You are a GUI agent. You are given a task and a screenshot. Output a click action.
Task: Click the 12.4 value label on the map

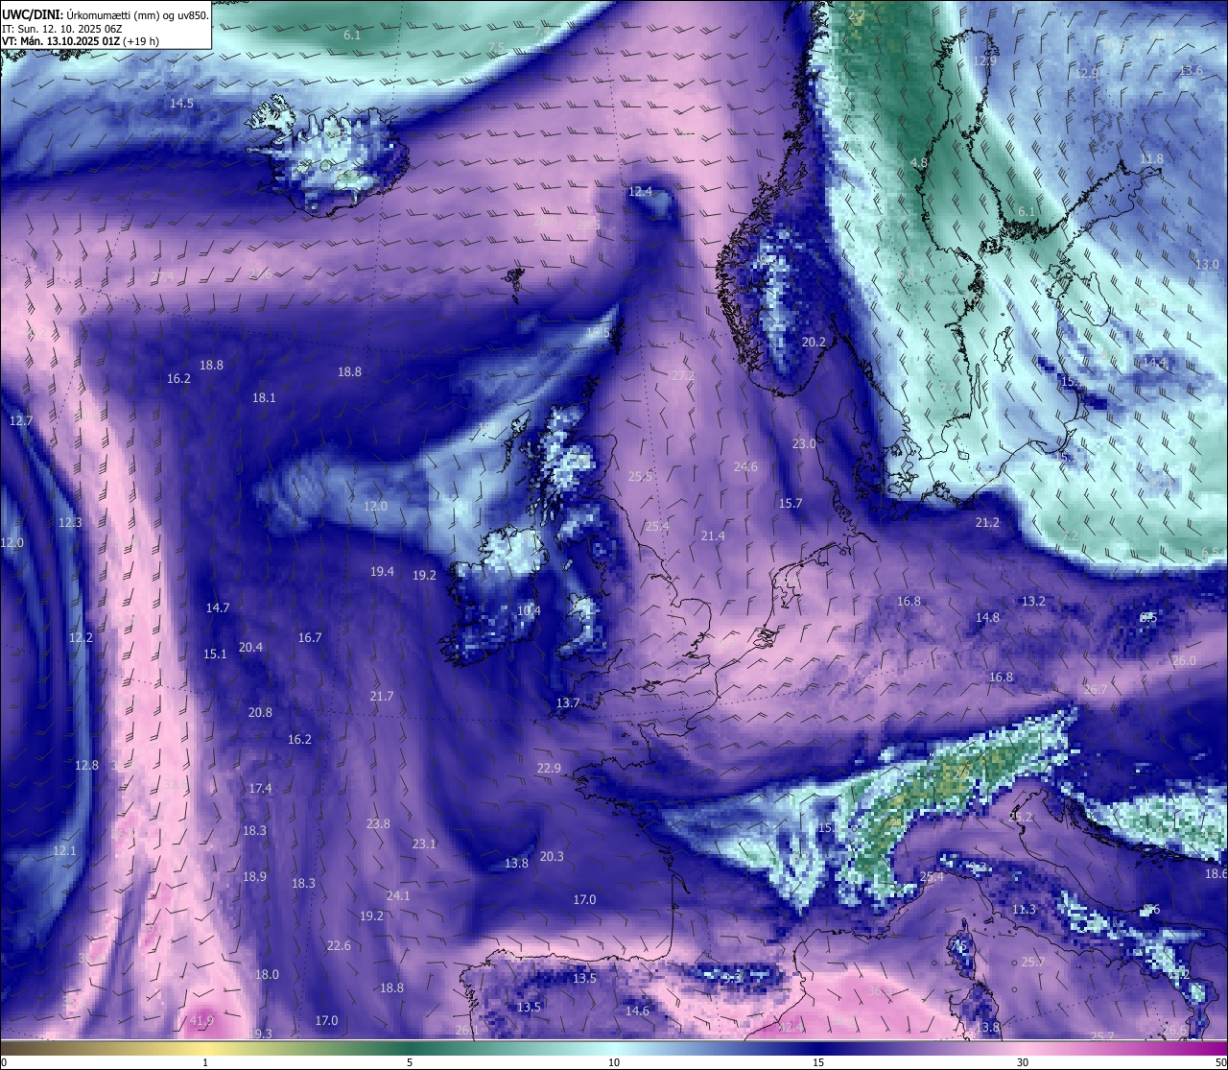640,192
